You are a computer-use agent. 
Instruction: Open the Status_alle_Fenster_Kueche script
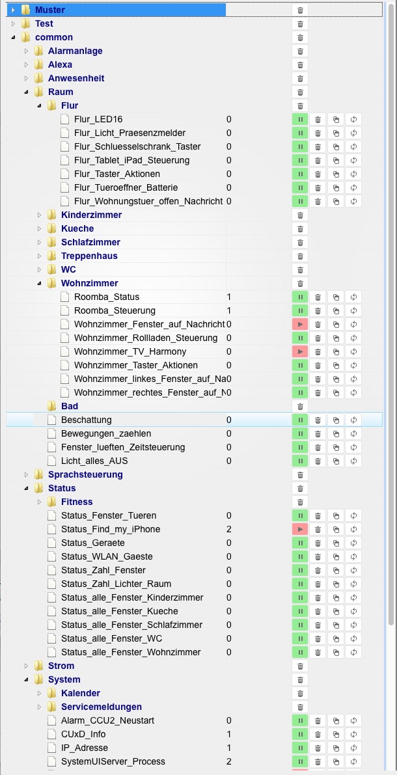pos(120,612)
